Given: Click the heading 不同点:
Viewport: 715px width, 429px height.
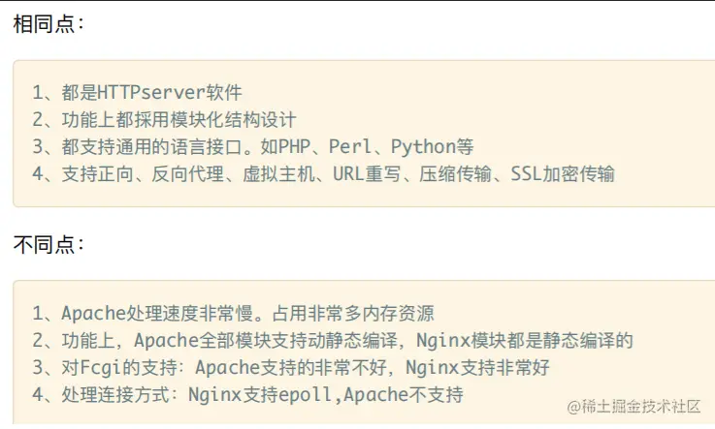Looking at the screenshot, I should point(49,244).
